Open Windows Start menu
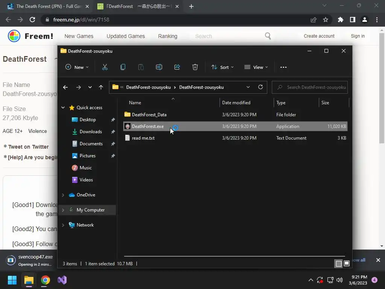Image resolution: width=385 pixels, height=289 pixels. (x=12, y=280)
